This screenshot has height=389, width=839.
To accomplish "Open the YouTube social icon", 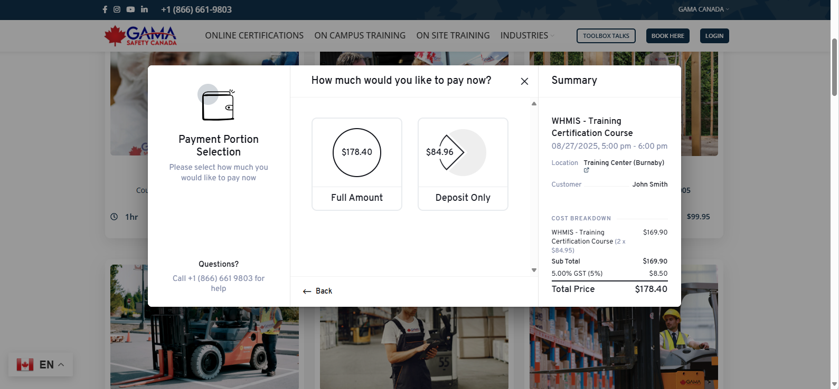I will coord(130,9).
